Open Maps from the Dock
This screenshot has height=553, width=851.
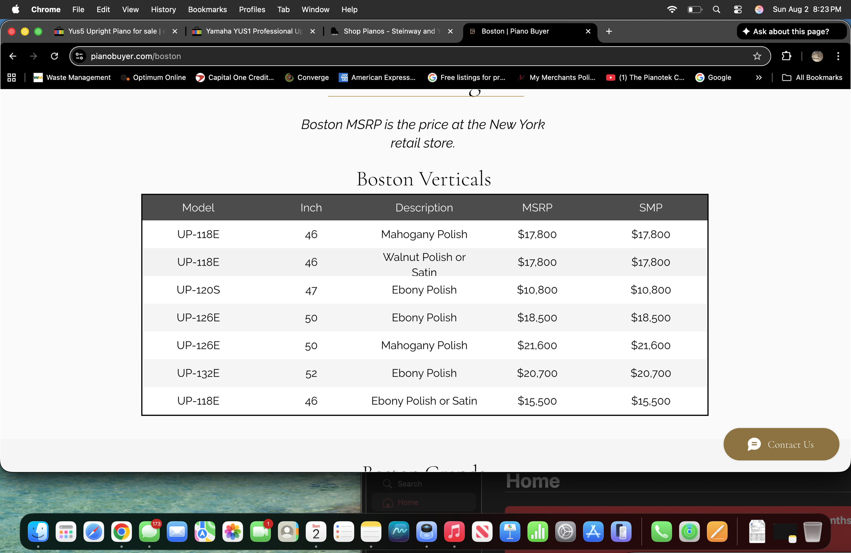tap(205, 532)
